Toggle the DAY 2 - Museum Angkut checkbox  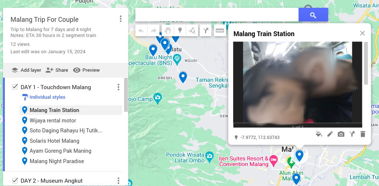15,180
